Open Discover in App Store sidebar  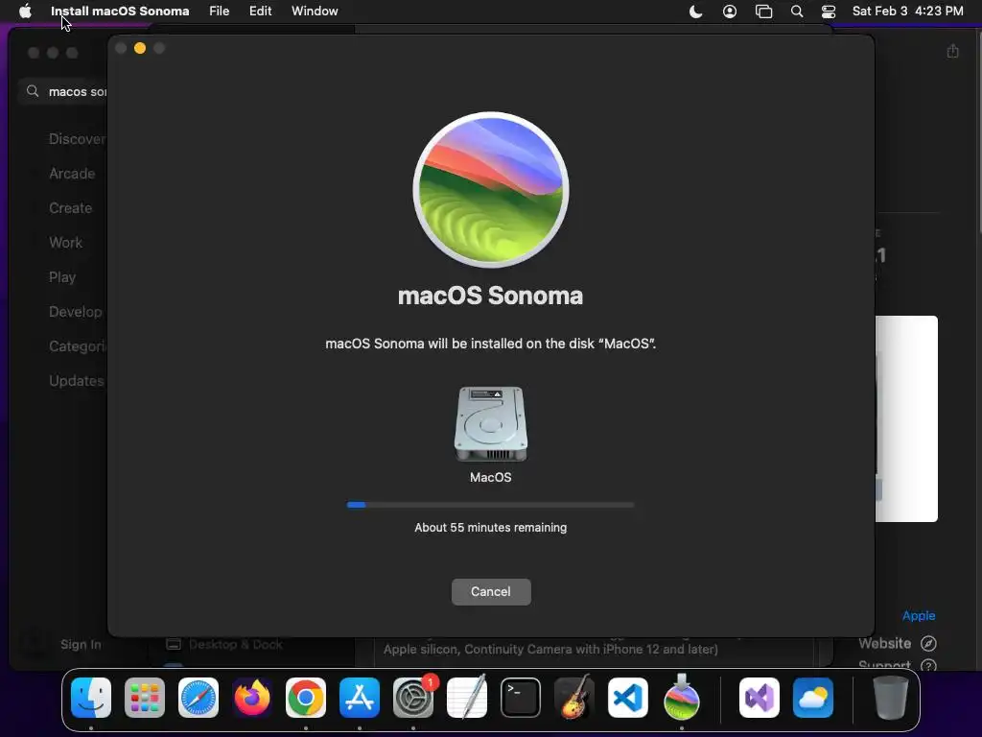click(x=77, y=139)
